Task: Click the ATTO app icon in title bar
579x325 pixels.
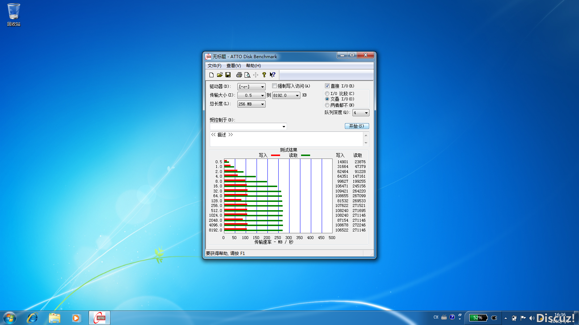Action: (208, 56)
